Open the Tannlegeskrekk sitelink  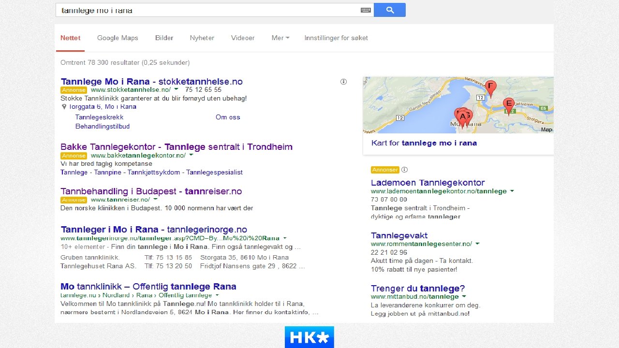tap(99, 117)
